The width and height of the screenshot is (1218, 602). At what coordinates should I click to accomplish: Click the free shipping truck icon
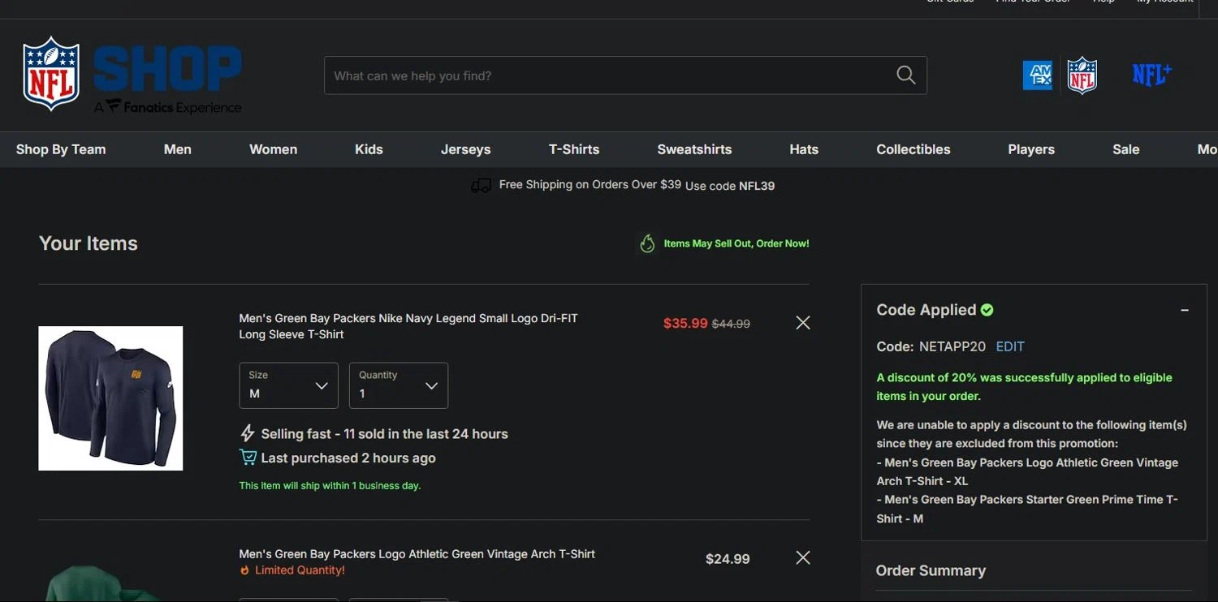[x=481, y=186]
